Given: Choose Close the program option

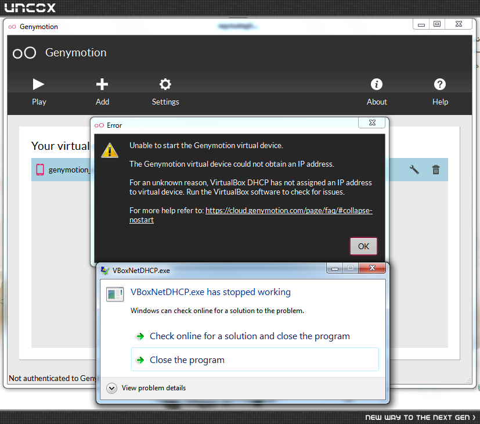Looking at the screenshot, I should pos(255,360).
